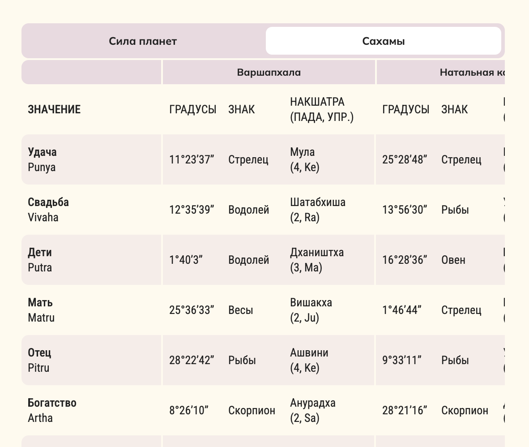
Task: Click the Овен sign cell
Action: [453, 260]
